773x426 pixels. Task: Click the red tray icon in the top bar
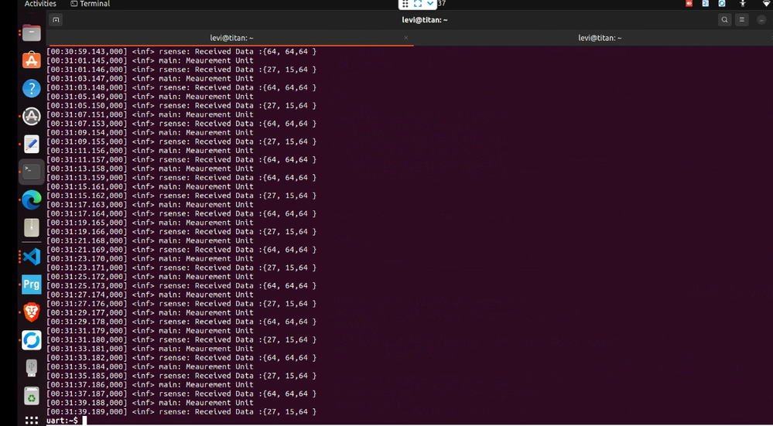pos(689,3)
